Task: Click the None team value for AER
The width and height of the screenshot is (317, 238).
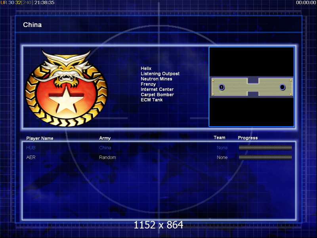Action: point(222,157)
